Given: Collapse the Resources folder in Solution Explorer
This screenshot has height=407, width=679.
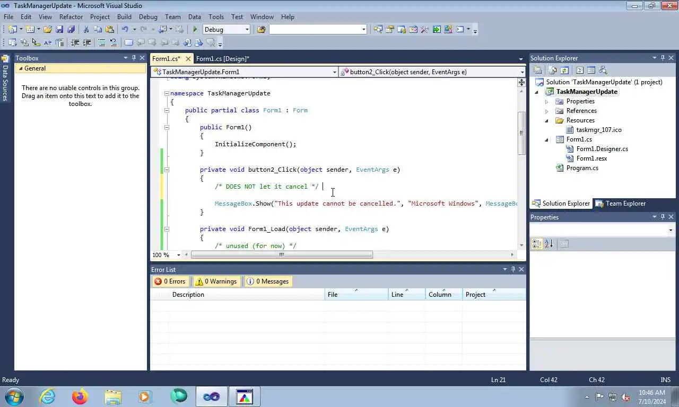Looking at the screenshot, I should (x=547, y=120).
